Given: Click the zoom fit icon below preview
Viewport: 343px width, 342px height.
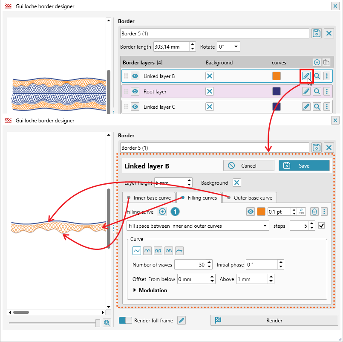Looking at the screenshot, I should 107,323.
